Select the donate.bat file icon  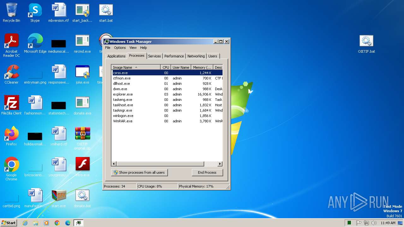tap(82, 198)
